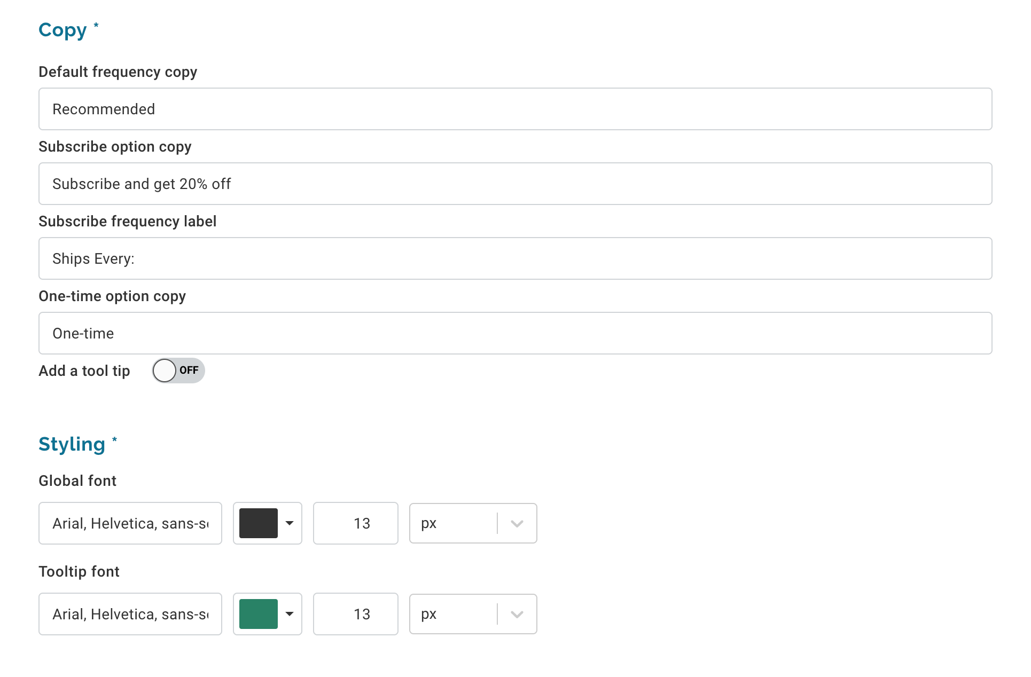
Task: Click the Global font family field
Action: (130, 523)
